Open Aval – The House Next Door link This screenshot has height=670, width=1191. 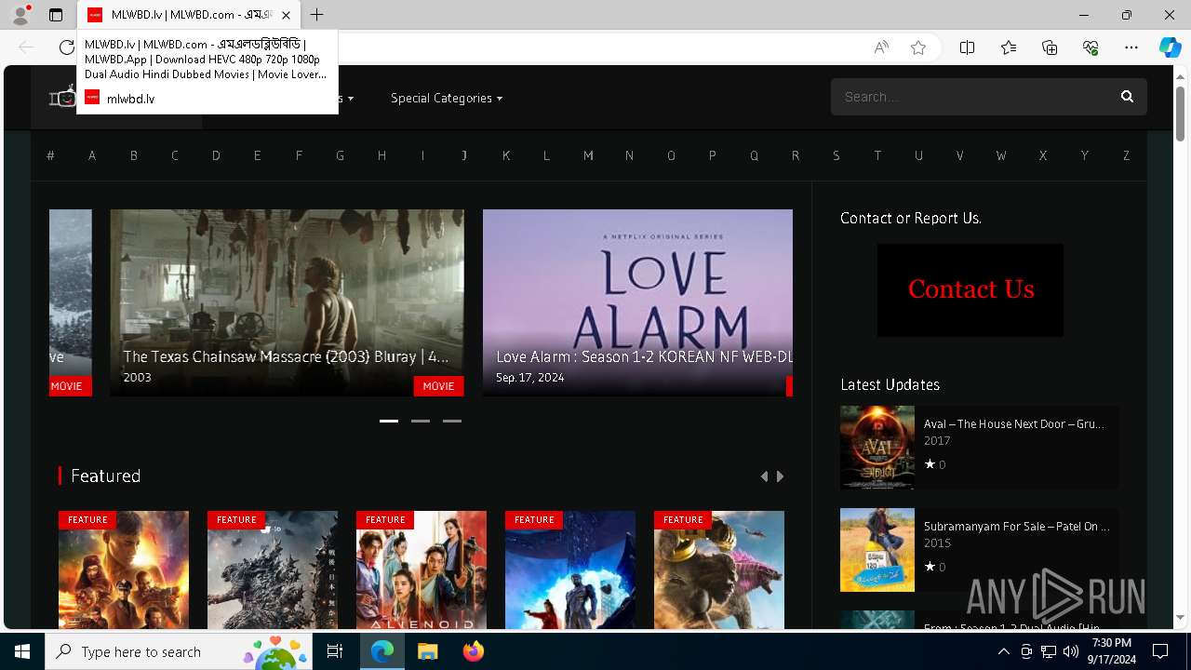(x=1013, y=423)
